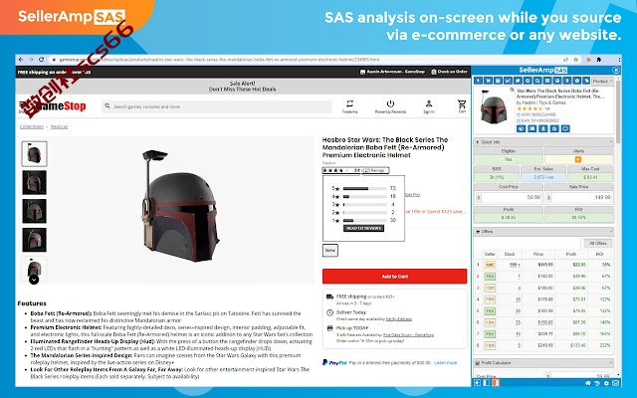Click the GameStop search box
This screenshot has height=398, width=637.
coord(217,106)
